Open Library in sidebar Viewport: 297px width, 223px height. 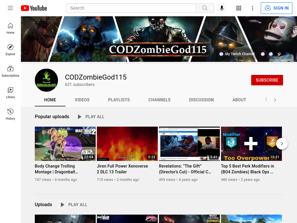point(10,93)
